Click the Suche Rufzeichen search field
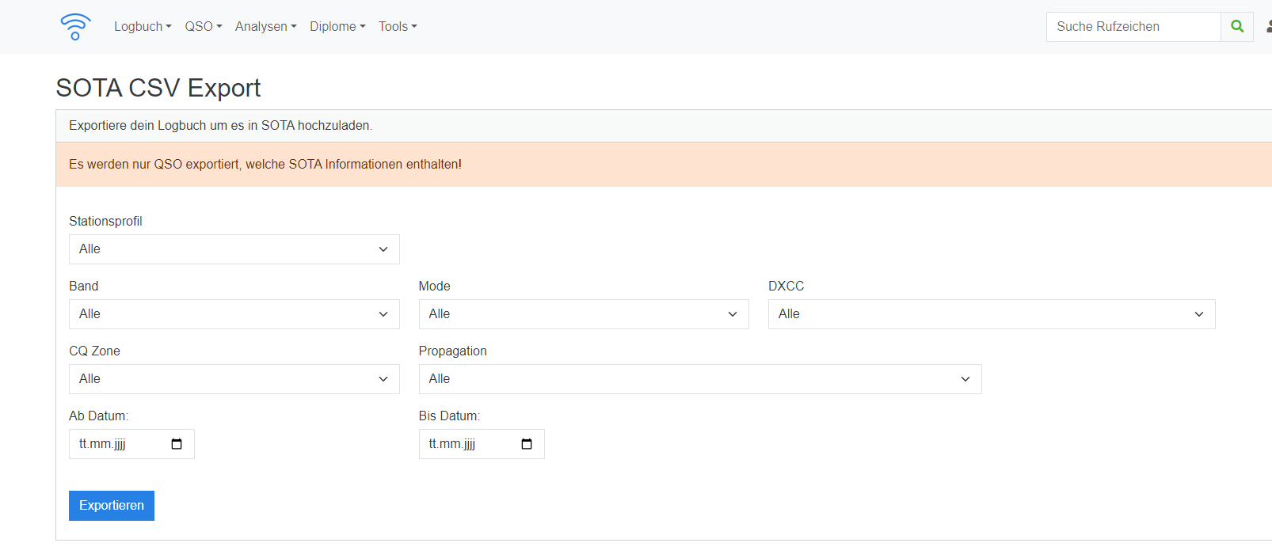Image resolution: width=1272 pixels, height=558 pixels. [1133, 27]
